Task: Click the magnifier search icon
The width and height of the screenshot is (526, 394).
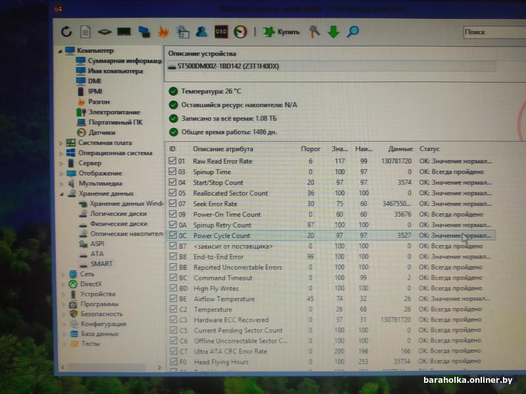Action: coord(353,32)
